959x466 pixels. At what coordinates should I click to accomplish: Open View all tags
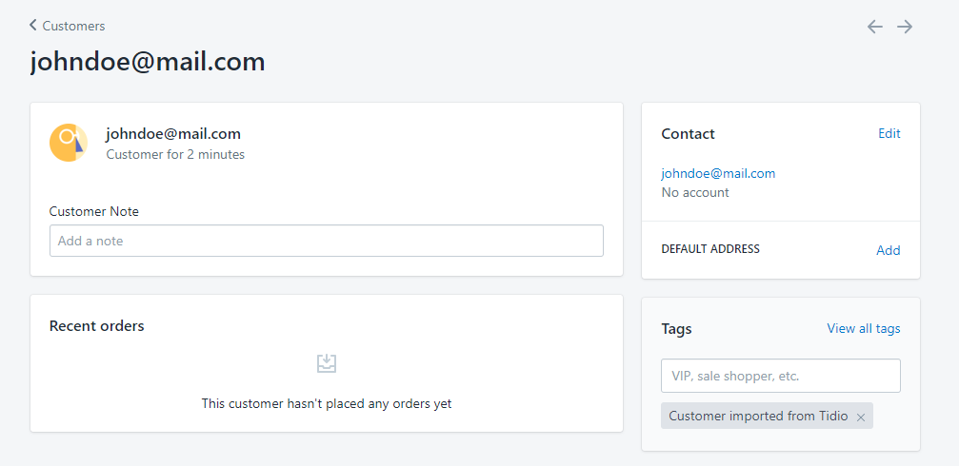point(864,329)
